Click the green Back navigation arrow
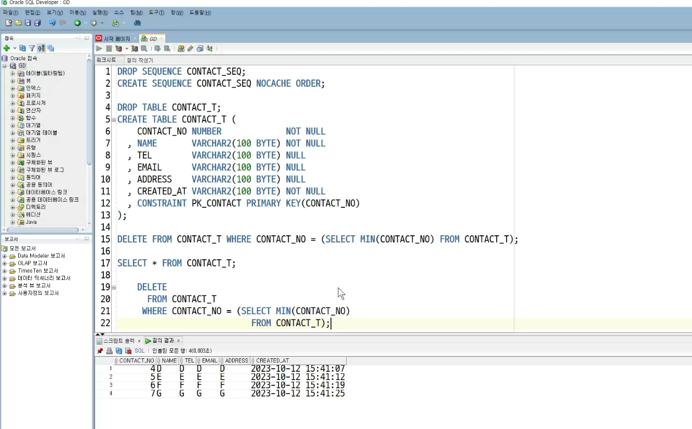The height and width of the screenshot is (429, 692). pos(77,23)
